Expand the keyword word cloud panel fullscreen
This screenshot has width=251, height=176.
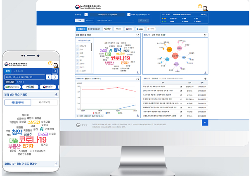point(137,36)
